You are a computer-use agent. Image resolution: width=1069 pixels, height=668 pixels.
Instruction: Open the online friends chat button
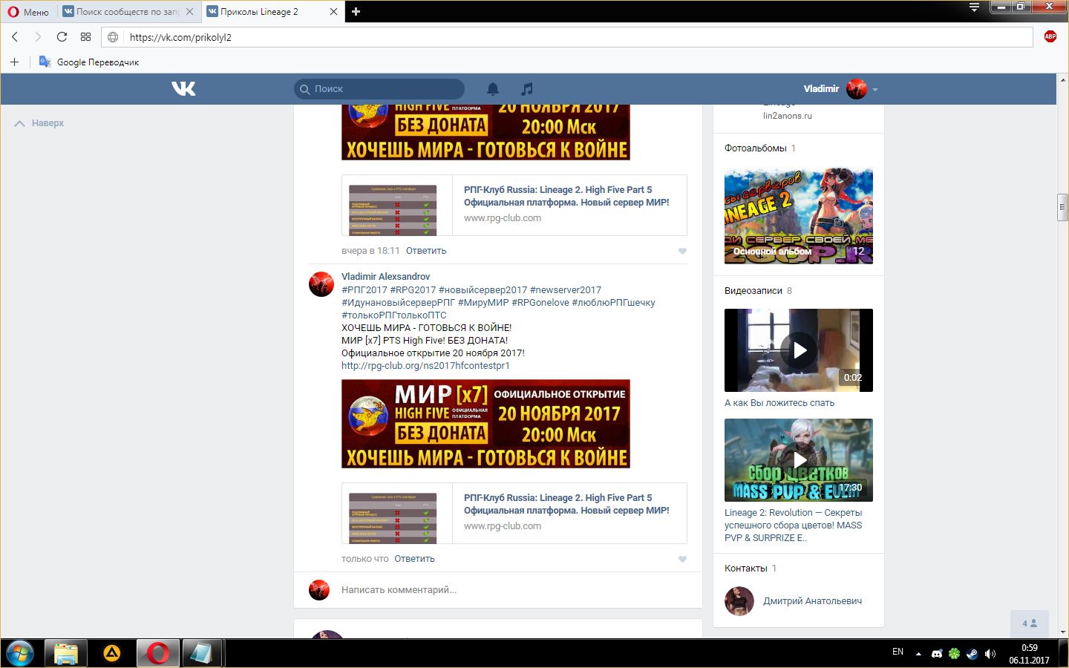[x=1030, y=623]
